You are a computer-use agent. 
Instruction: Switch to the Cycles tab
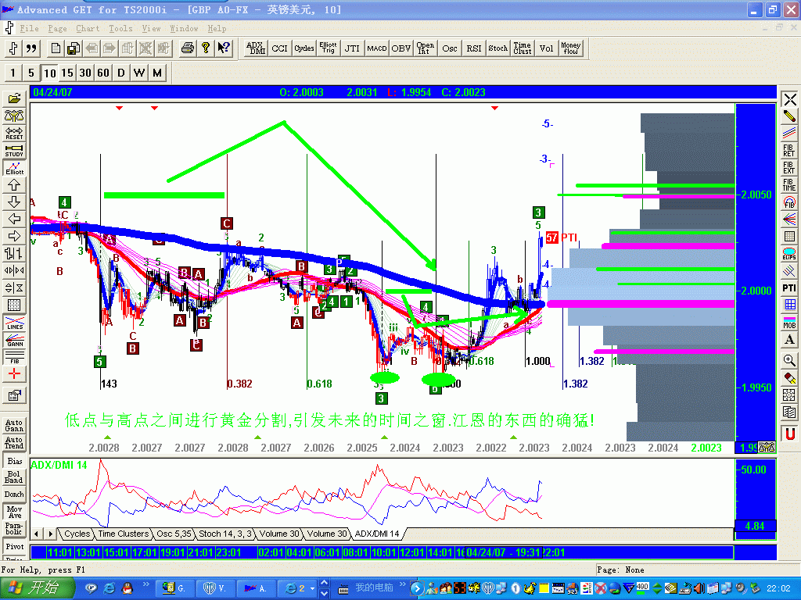click(x=77, y=534)
